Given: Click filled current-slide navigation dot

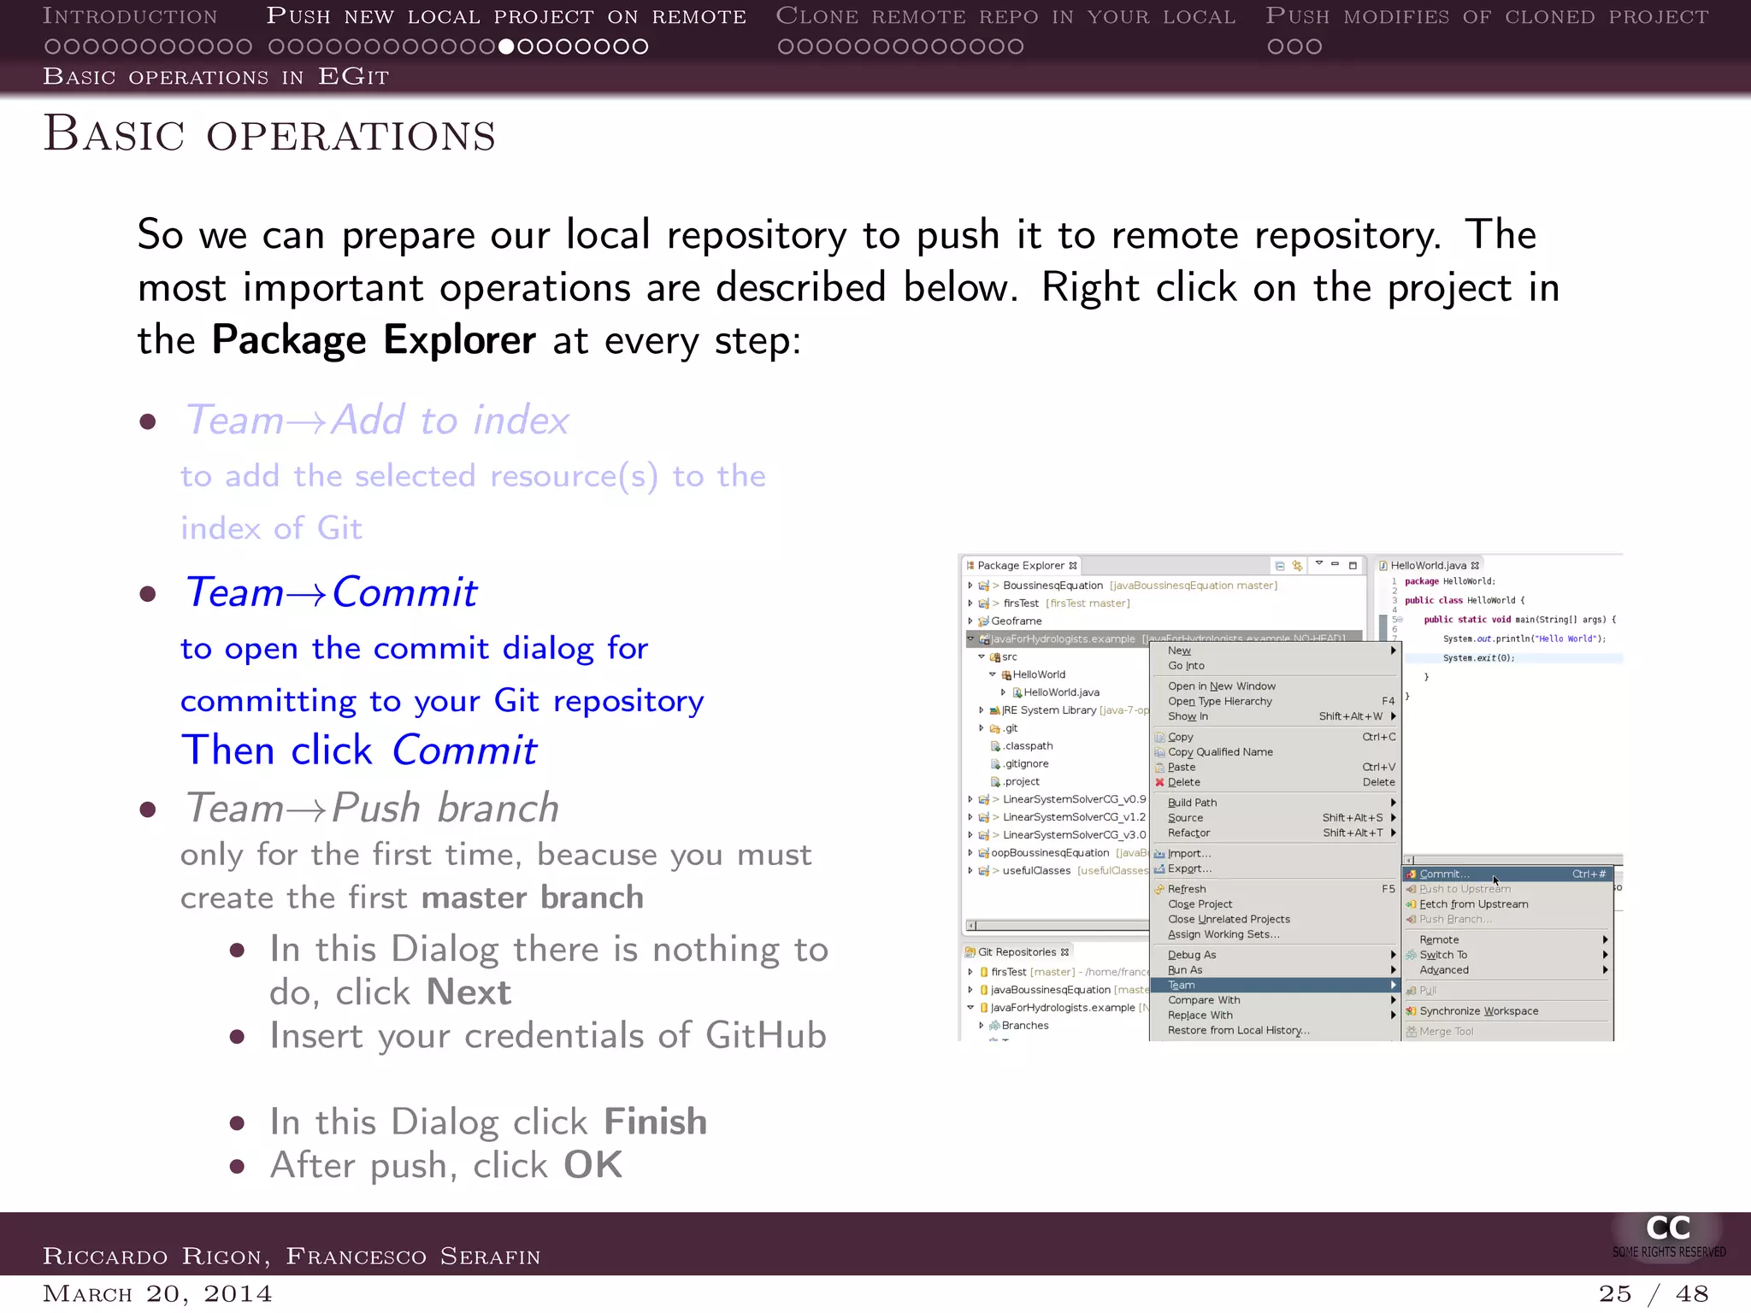Looking at the screenshot, I should (x=506, y=46).
